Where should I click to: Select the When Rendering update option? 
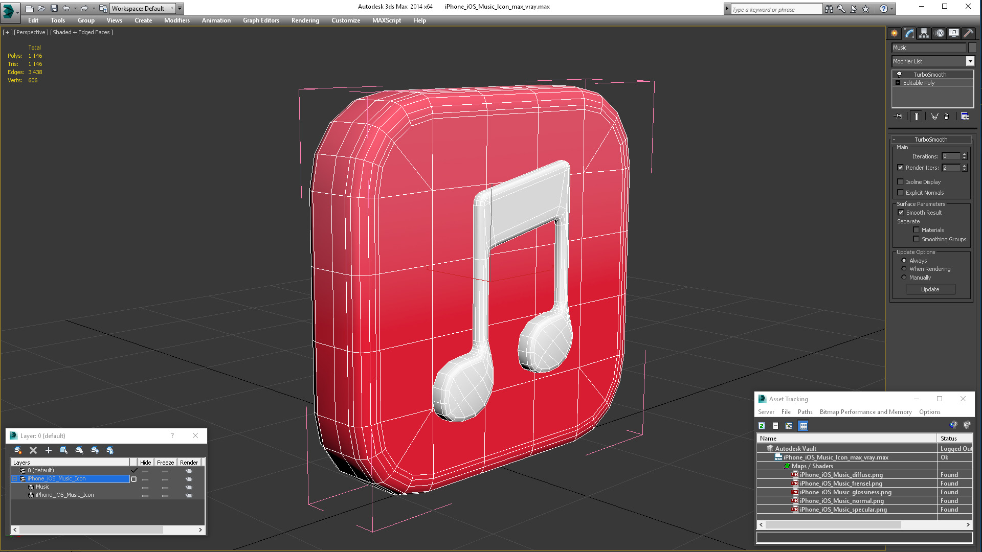coord(904,269)
